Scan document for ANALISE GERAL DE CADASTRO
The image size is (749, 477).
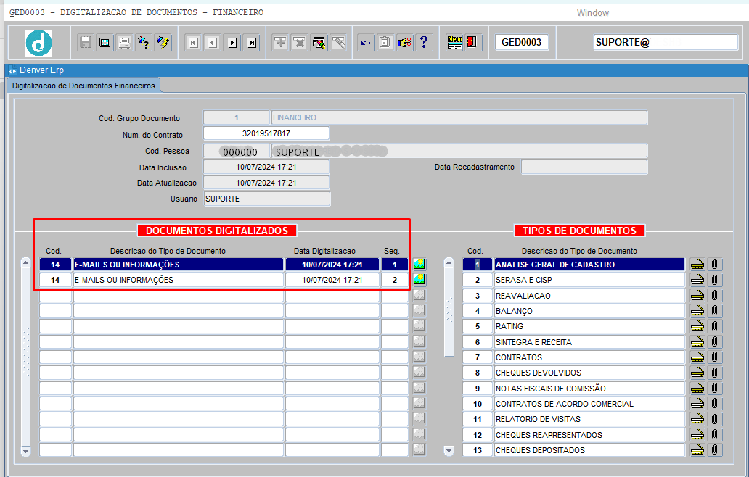click(x=697, y=265)
